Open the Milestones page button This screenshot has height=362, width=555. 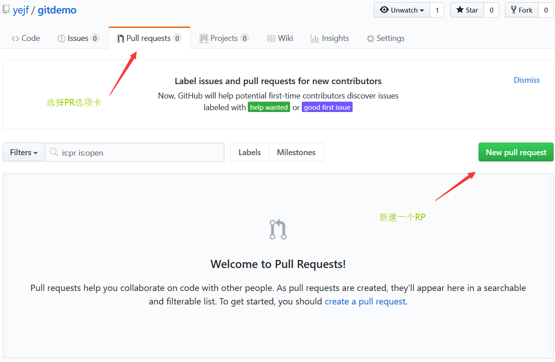click(x=296, y=152)
